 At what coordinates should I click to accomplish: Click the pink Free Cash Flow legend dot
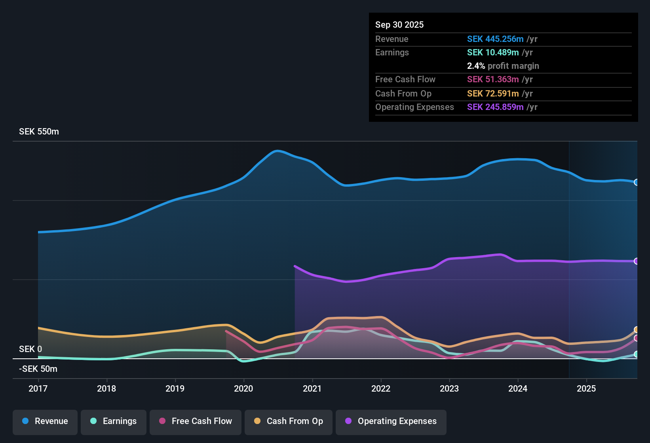[162, 421]
